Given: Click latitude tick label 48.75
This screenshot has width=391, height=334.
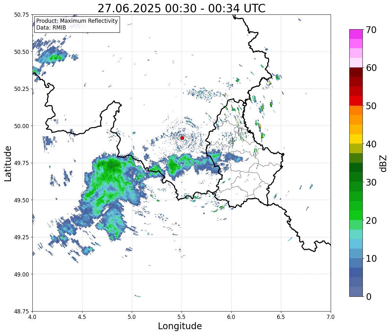Looking at the screenshot, I should coord(21,312).
